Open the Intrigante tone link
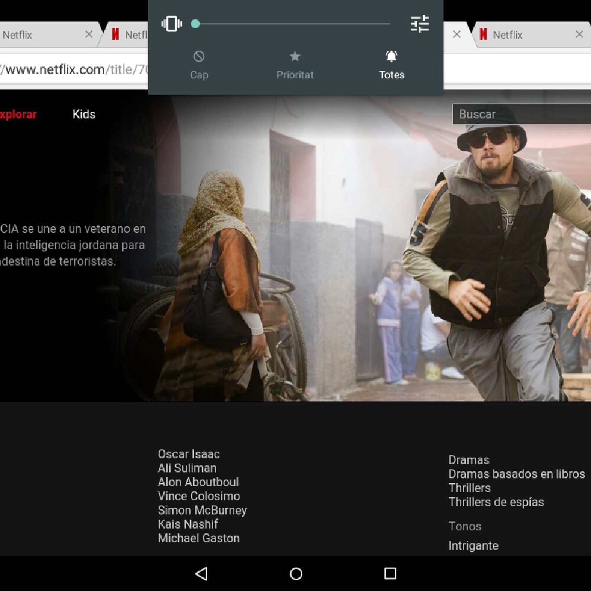This screenshot has height=591, width=591. click(473, 546)
